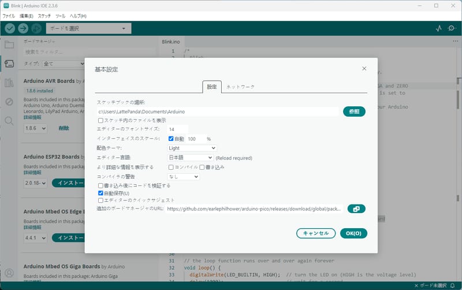Open the Library Manager sidebar icon
462x290 pixels.
9,83
